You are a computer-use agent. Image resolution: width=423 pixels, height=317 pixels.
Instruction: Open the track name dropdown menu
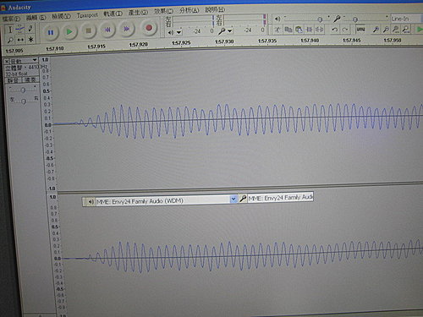pyautogui.click(x=24, y=61)
